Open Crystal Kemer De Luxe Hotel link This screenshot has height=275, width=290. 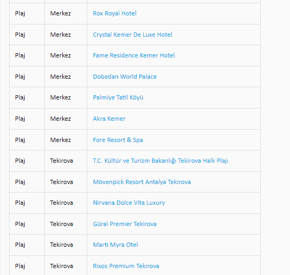pyautogui.click(x=132, y=35)
